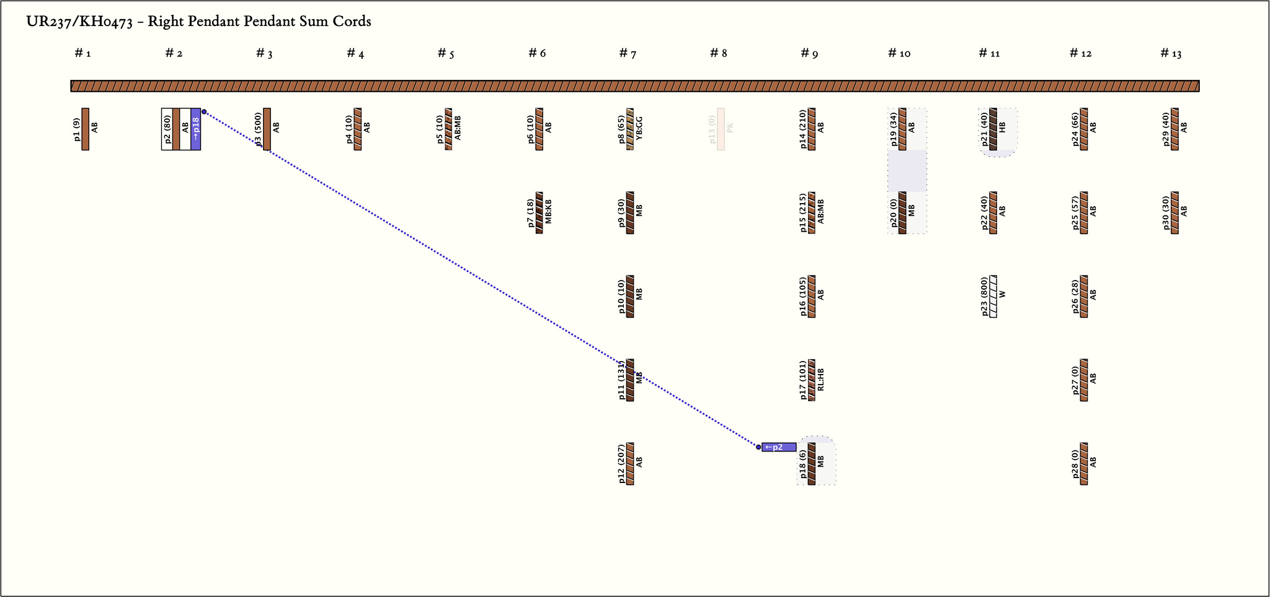Select the white p23 (800) cord
Image resolution: width=1270 pixels, height=597 pixels.
coord(993,296)
